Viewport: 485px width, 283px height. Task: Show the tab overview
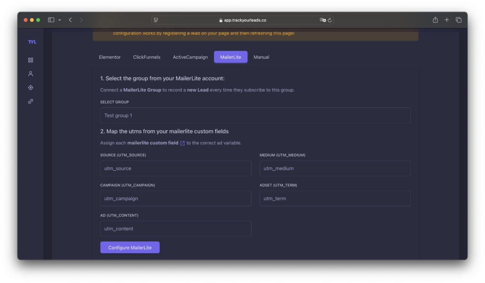coord(458,20)
